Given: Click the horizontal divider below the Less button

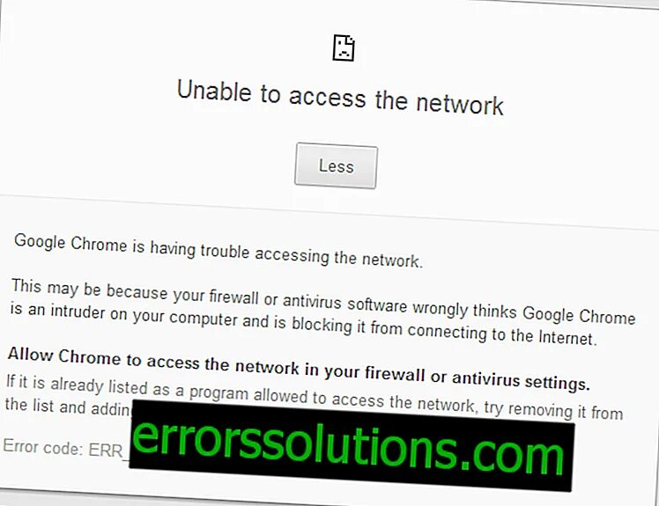Looking at the screenshot, I should point(329,212).
